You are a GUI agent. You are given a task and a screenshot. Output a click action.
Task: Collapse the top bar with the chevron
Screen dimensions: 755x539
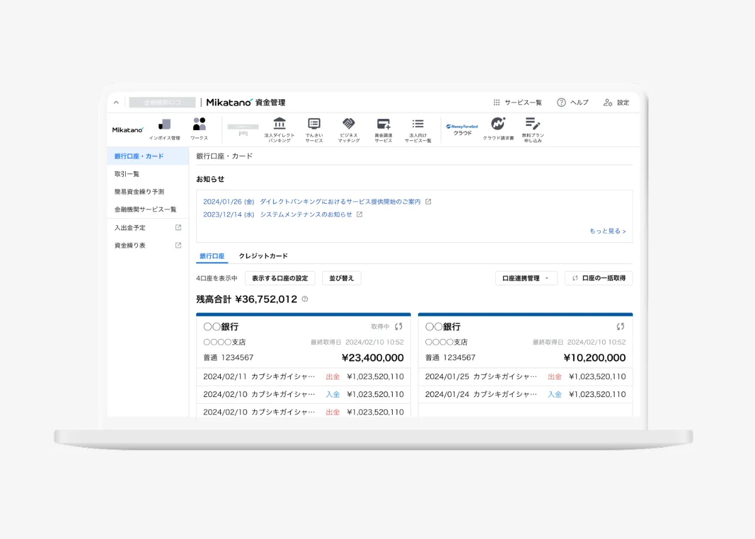pos(116,103)
